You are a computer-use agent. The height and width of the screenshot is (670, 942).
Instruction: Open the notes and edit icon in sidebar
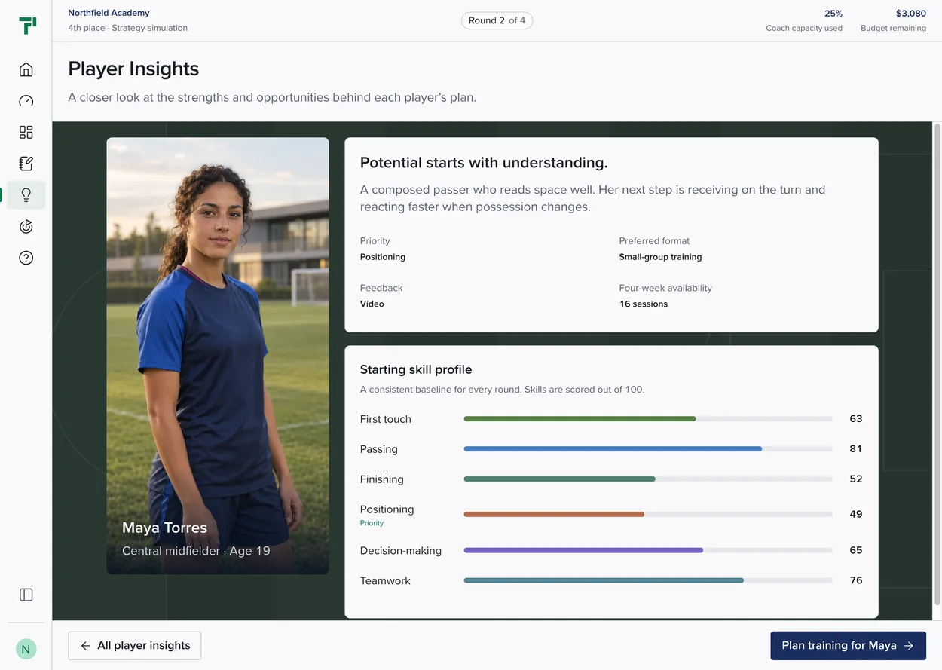(x=26, y=164)
